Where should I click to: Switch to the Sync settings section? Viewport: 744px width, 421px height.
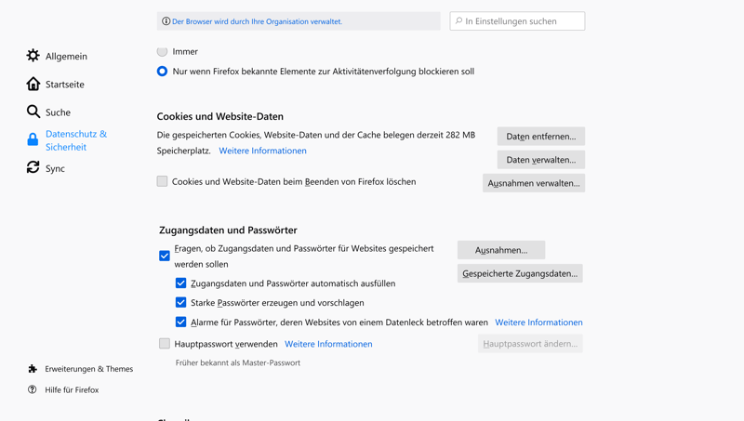[x=55, y=168]
